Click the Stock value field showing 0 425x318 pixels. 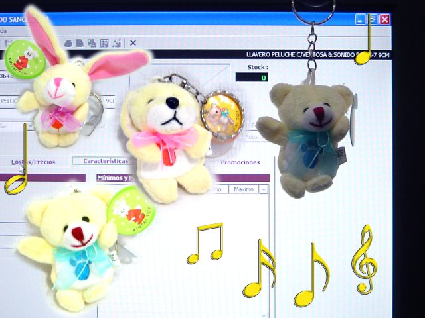[x=252, y=78]
